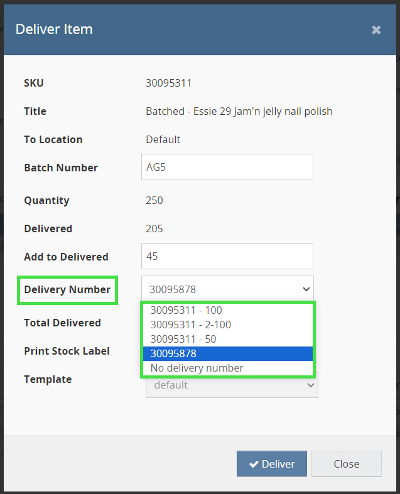Image resolution: width=400 pixels, height=494 pixels.
Task: Click the Essie nail polish title text
Action: pyautogui.click(x=239, y=111)
